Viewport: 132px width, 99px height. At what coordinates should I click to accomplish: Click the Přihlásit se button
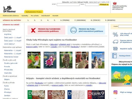[x=104, y=5]
